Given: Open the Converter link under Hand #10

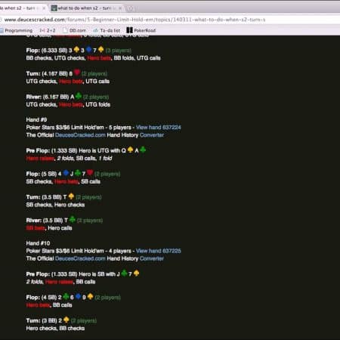Looking at the screenshot, I should coord(152,258).
